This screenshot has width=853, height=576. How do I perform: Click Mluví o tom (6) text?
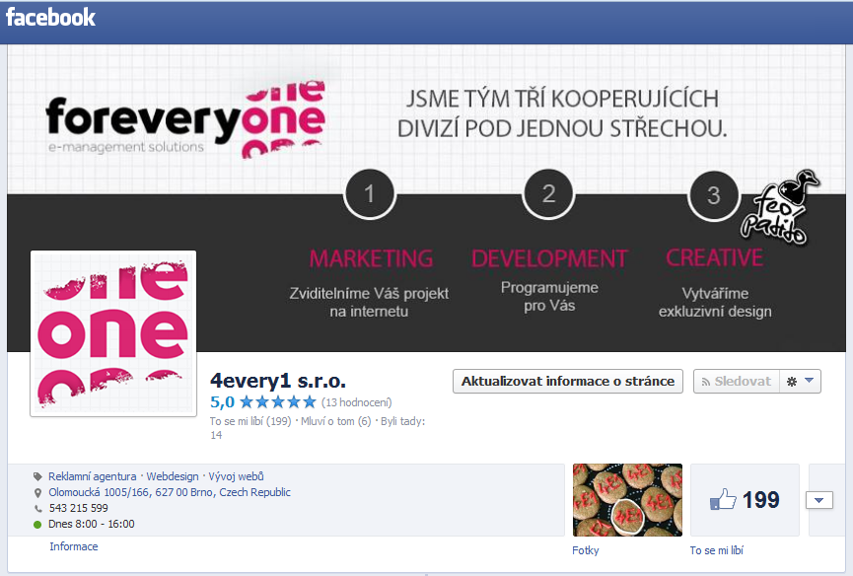[335, 421]
